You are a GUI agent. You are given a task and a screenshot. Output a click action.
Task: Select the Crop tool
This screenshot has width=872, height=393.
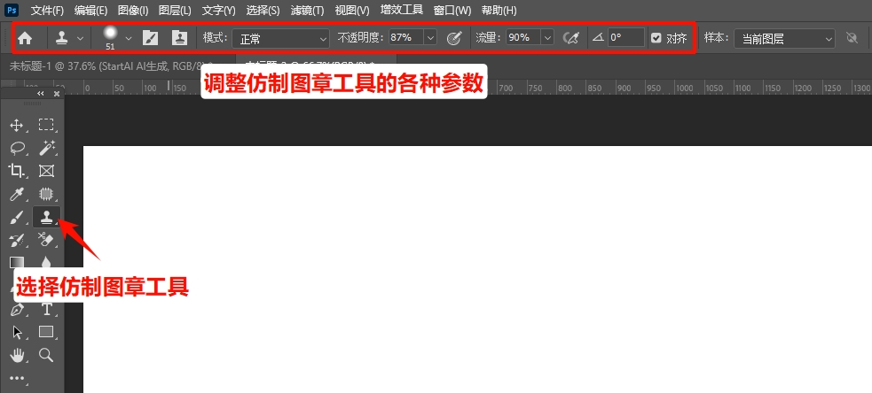(x=17, y=171)
